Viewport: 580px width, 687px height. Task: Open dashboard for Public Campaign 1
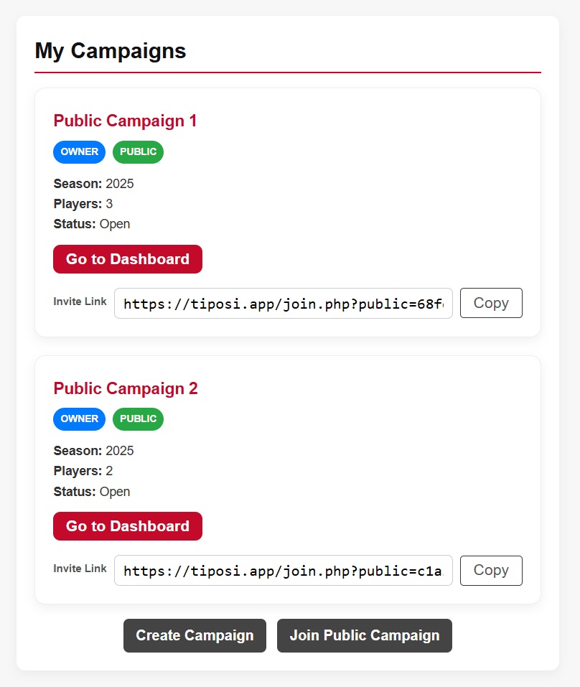[x=128, y=259]
